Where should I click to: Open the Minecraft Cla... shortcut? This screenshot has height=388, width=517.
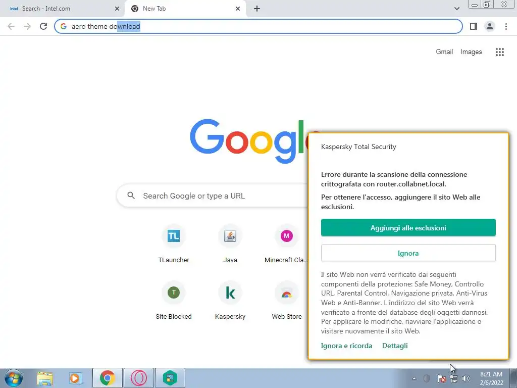(287, 244)
